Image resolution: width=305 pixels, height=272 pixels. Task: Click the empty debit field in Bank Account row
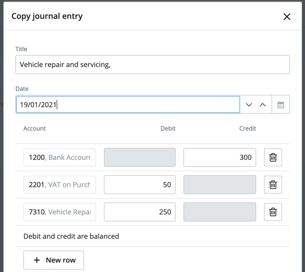pyautogui.click(x=140, y=157)
